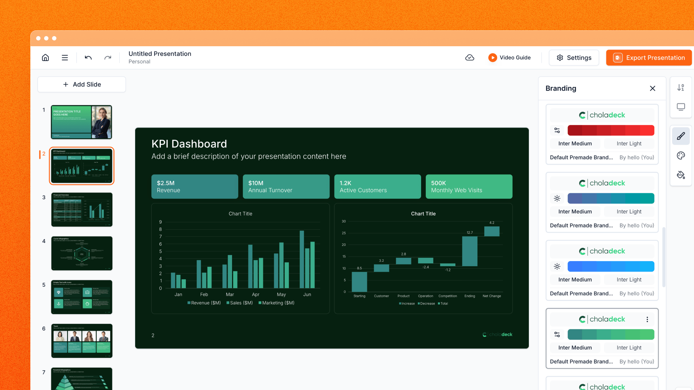Click the choladeck logo on the slide footer
This screenshot has width=694, height=390.
pyautogui.click(x=497, y=335)
